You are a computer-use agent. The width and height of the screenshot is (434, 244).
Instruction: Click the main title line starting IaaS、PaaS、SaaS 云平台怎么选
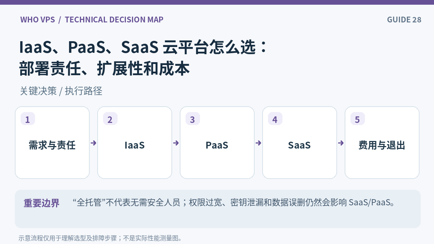click(144, 47)
